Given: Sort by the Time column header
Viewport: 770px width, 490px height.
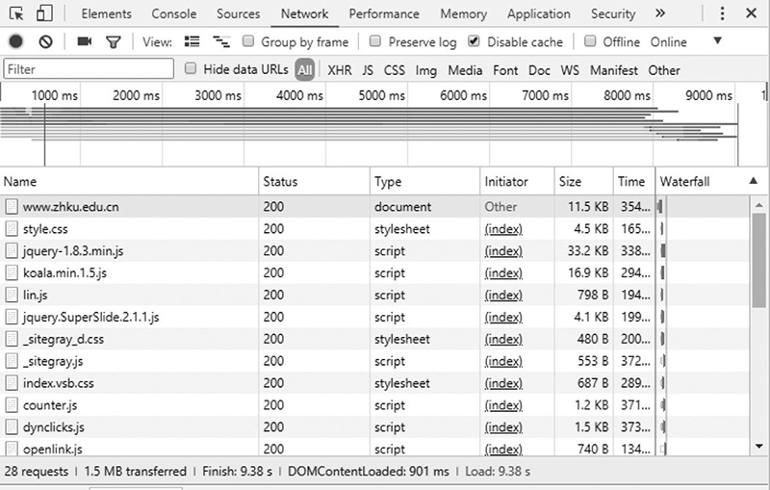Looking at the screenshot, I should click(x=634, y=181).
